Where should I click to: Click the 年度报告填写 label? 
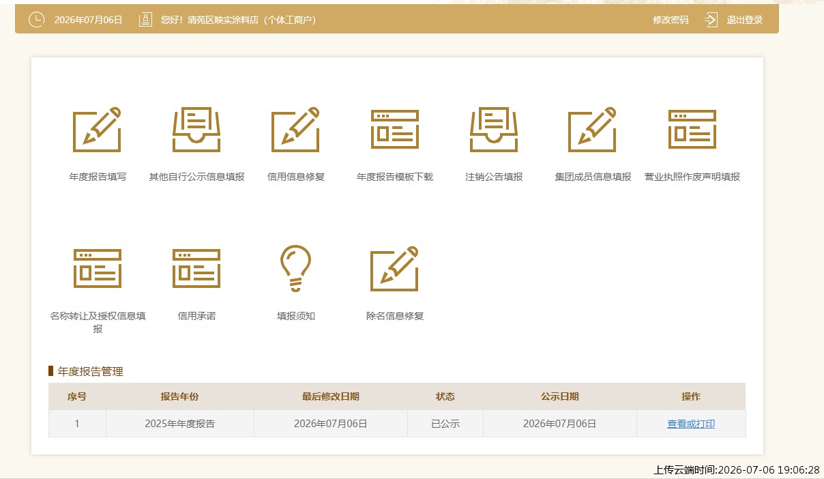[x=98, y=177]
